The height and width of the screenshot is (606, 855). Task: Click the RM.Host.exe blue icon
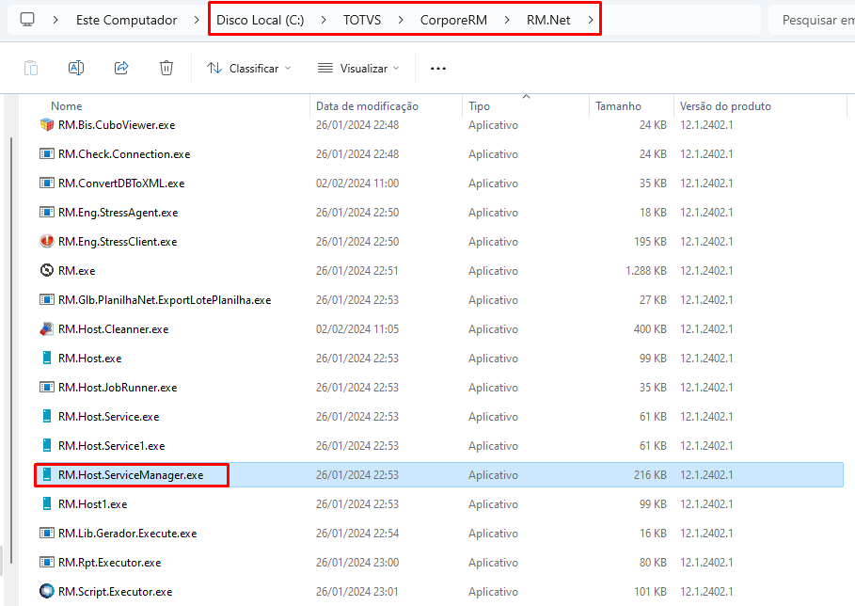tap(47, 359)
